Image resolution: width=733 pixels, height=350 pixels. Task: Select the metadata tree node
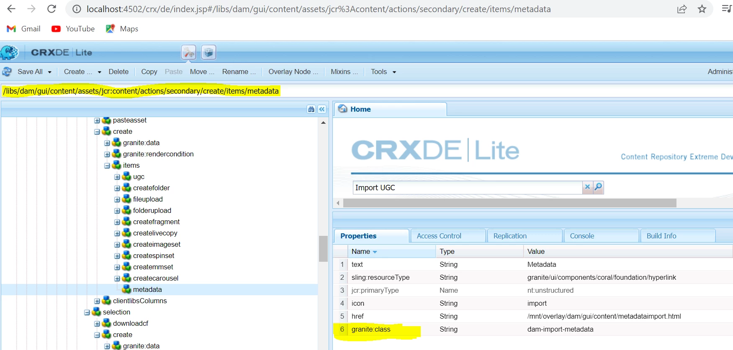pos(147,289)
